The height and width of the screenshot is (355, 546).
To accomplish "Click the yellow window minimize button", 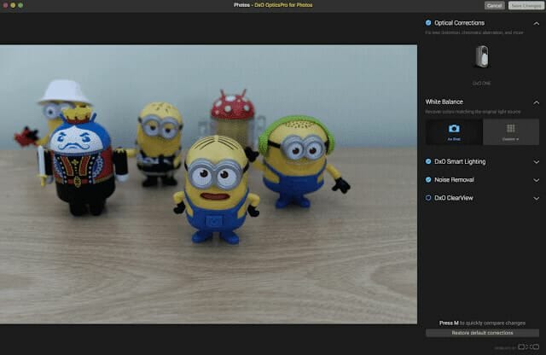I will click(13, 5).
